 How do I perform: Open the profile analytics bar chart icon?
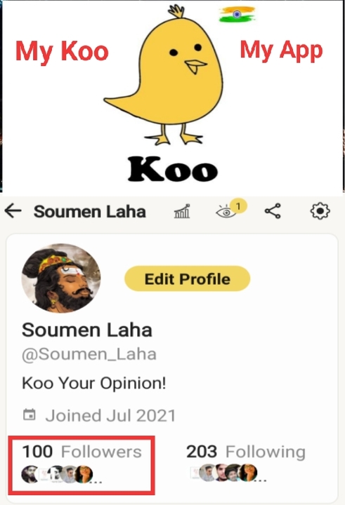tap(182, 212)
